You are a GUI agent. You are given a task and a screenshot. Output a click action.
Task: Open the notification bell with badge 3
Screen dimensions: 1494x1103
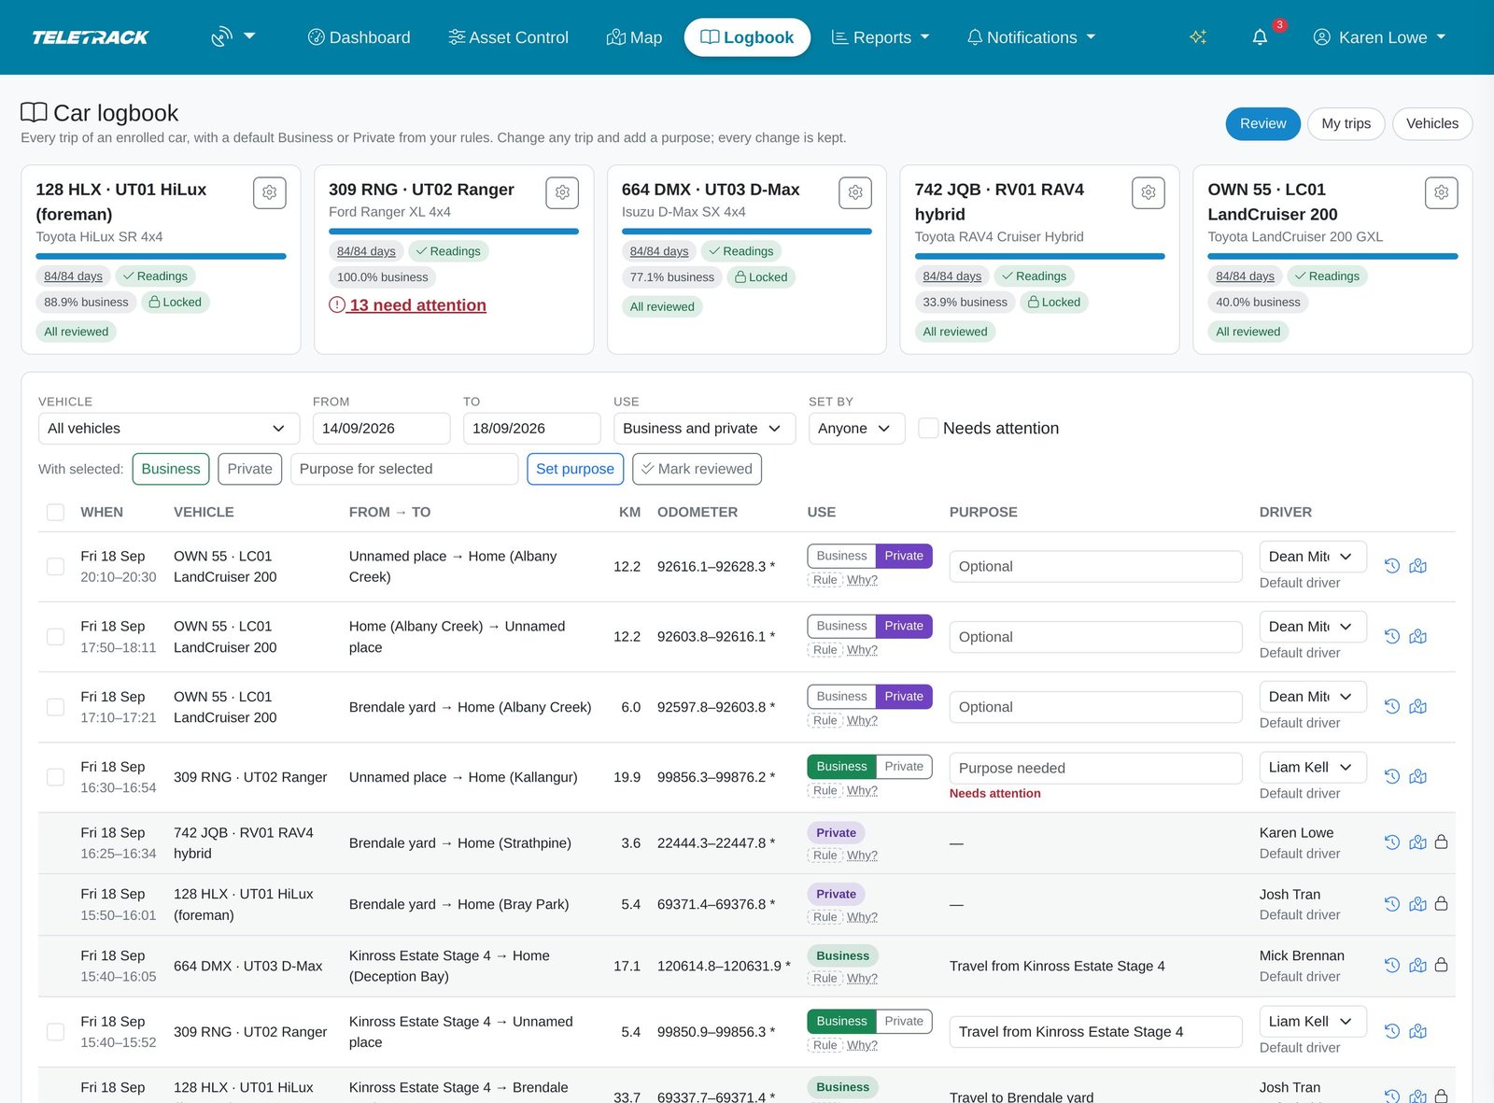[1260, 37]
